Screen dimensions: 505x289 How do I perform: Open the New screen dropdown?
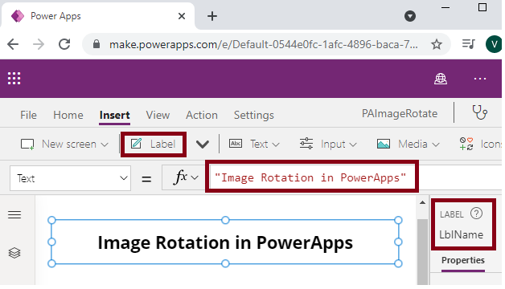tap(64, 144)
